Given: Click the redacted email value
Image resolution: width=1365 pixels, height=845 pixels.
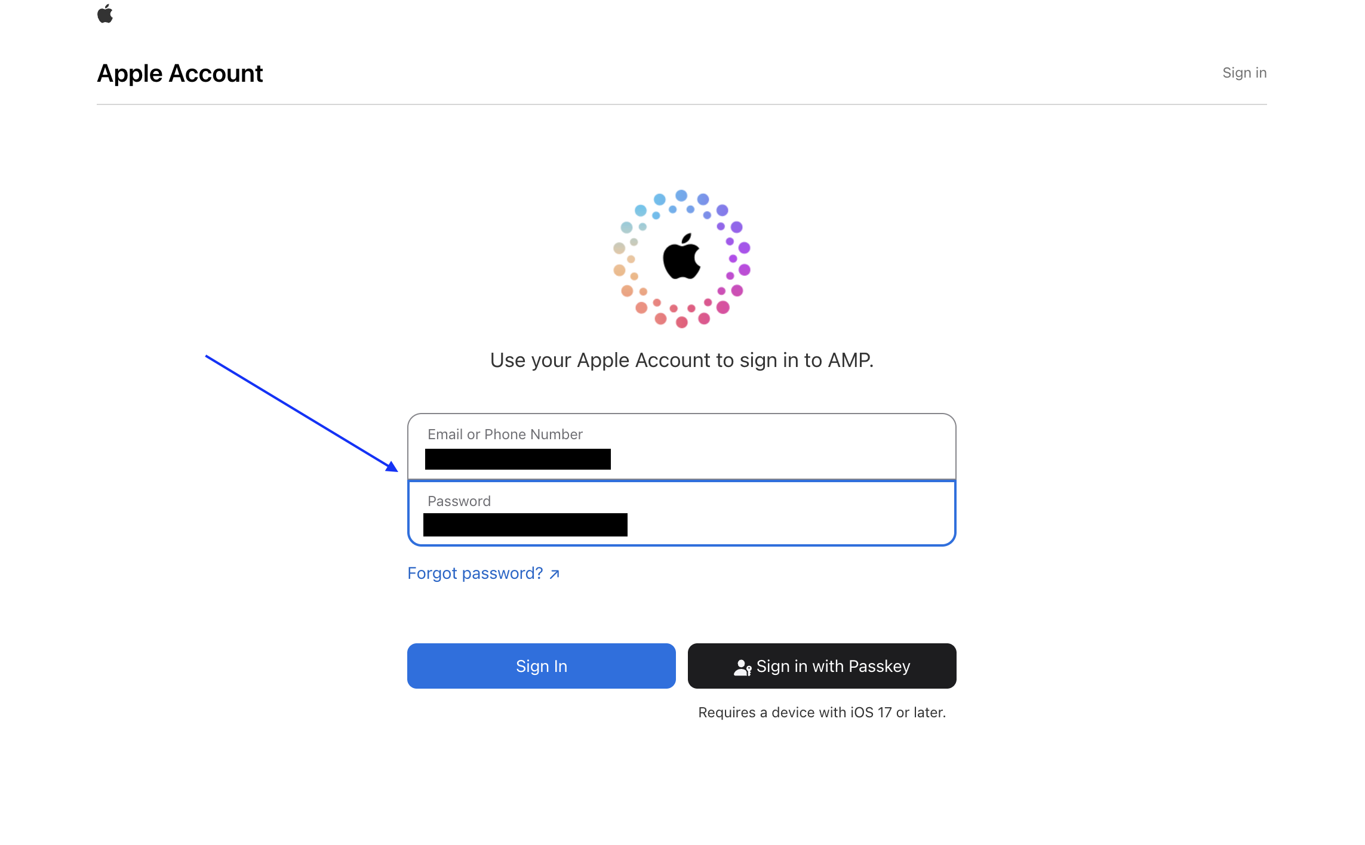Looking at the screenshot, I should pos(518,459).
